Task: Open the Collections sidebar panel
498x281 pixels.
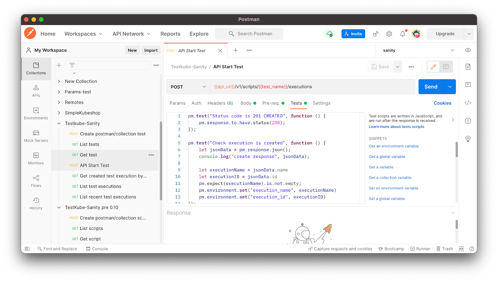Action: click(36, 69)
